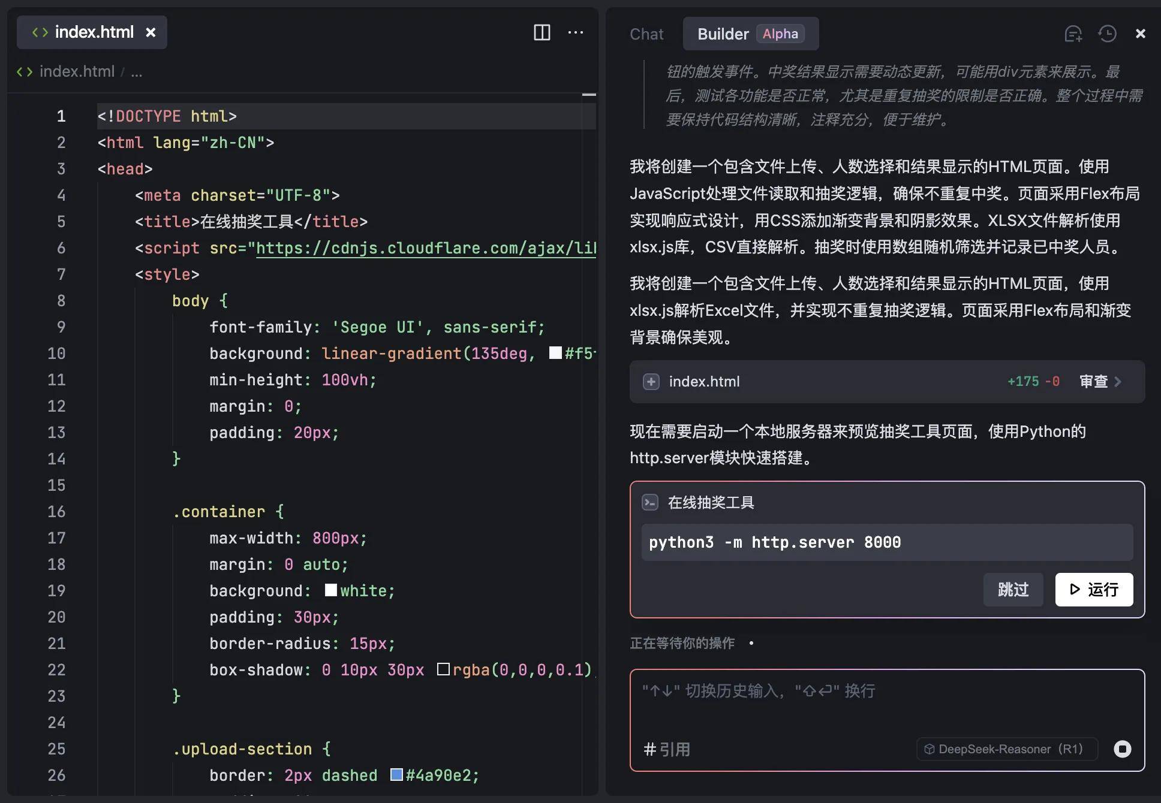Open the editor more actions menu
This screenshot has height=803, width=1161.
(575, 33)
